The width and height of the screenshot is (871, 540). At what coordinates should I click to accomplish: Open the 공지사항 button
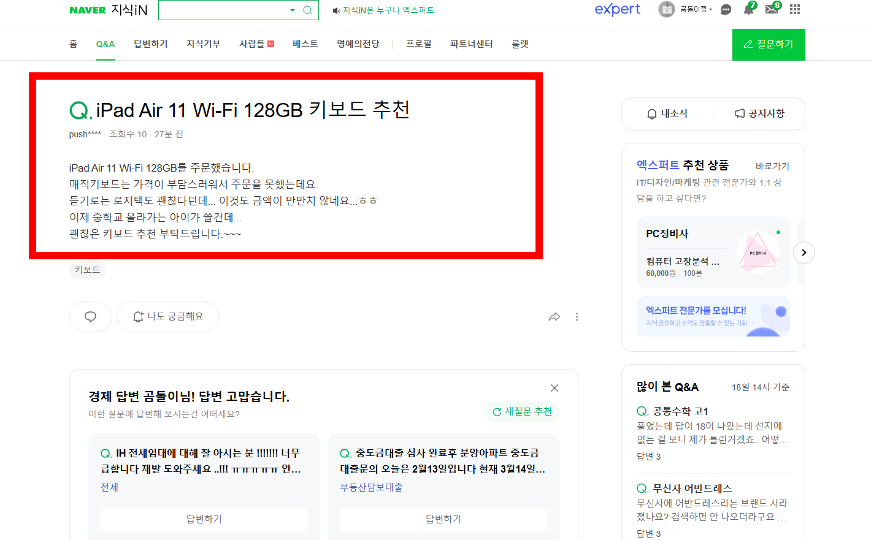(759, 113)
